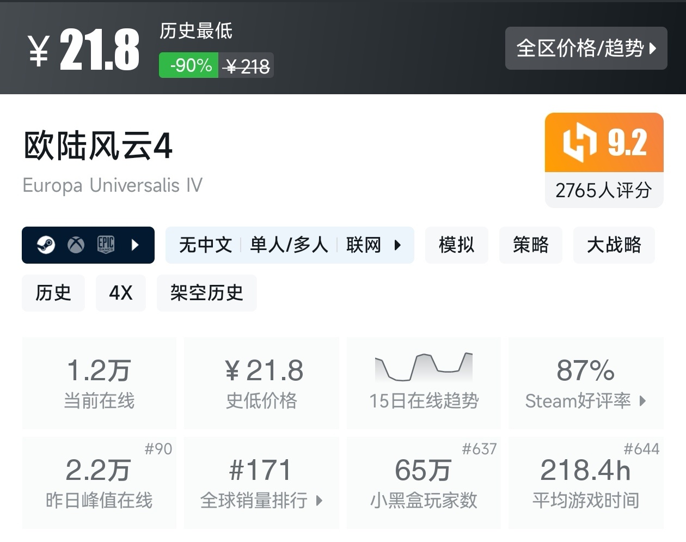The height and width of the screenshot is (542, 686).
Task: Click the ¥21.8 史低价格 stat card
Action: coord(261,383)
